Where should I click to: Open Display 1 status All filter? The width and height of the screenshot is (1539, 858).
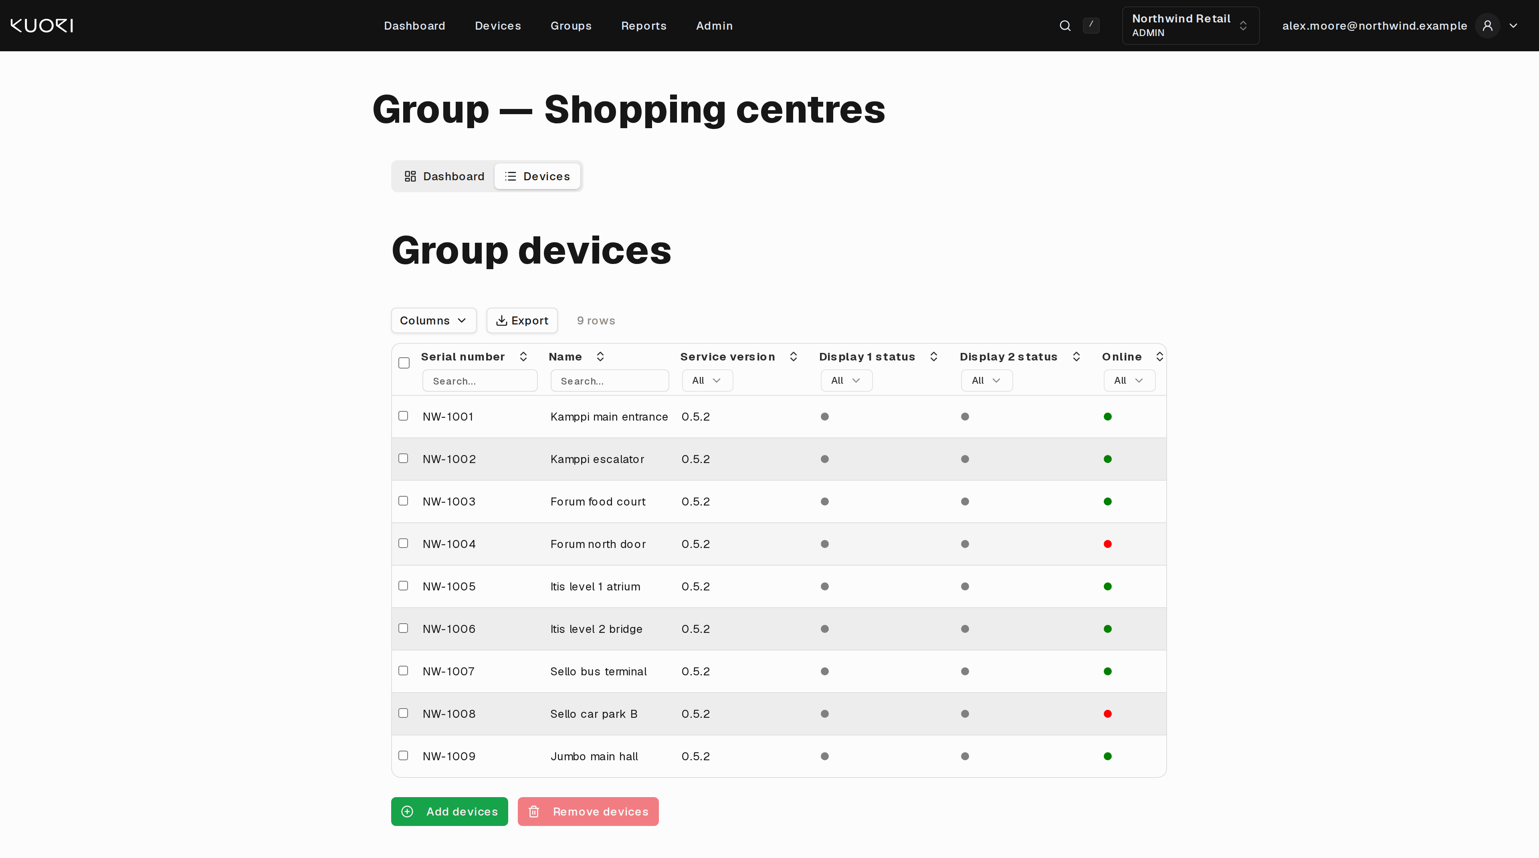coord(846,381)
